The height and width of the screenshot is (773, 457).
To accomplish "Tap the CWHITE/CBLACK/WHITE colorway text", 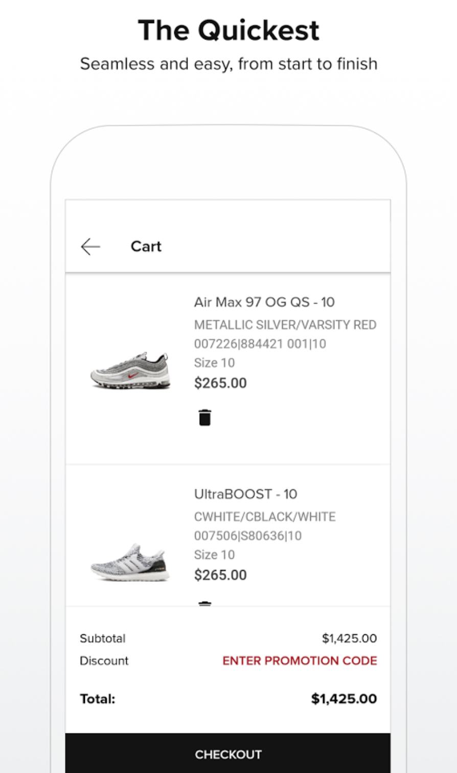I will 265,517.
